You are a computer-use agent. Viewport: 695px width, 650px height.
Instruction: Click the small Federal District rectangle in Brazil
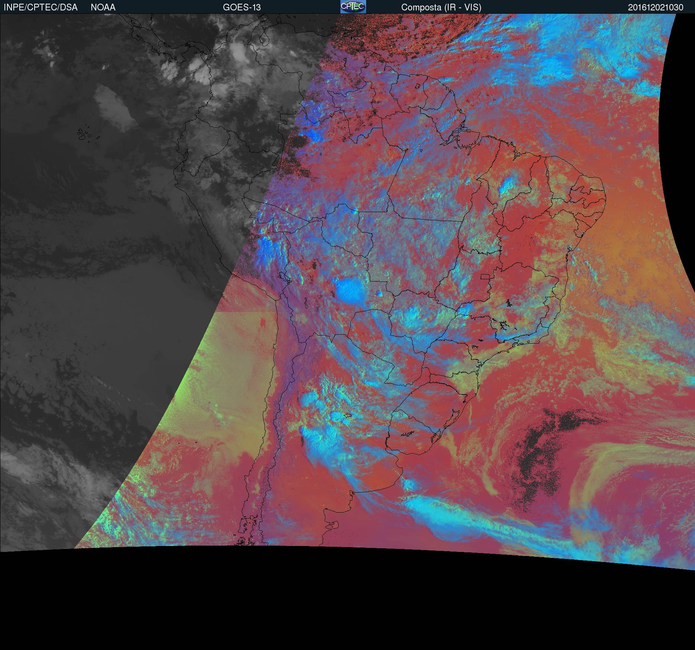click(x=485, y=276)
